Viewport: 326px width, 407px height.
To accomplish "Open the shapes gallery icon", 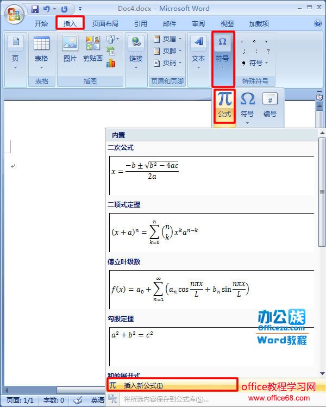I will click(112, 39).
